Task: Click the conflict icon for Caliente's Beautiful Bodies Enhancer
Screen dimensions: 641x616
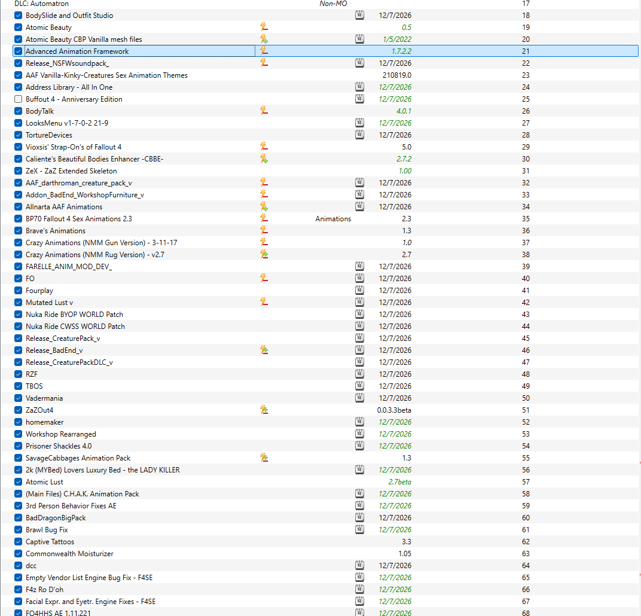Action: pos(264,158)
